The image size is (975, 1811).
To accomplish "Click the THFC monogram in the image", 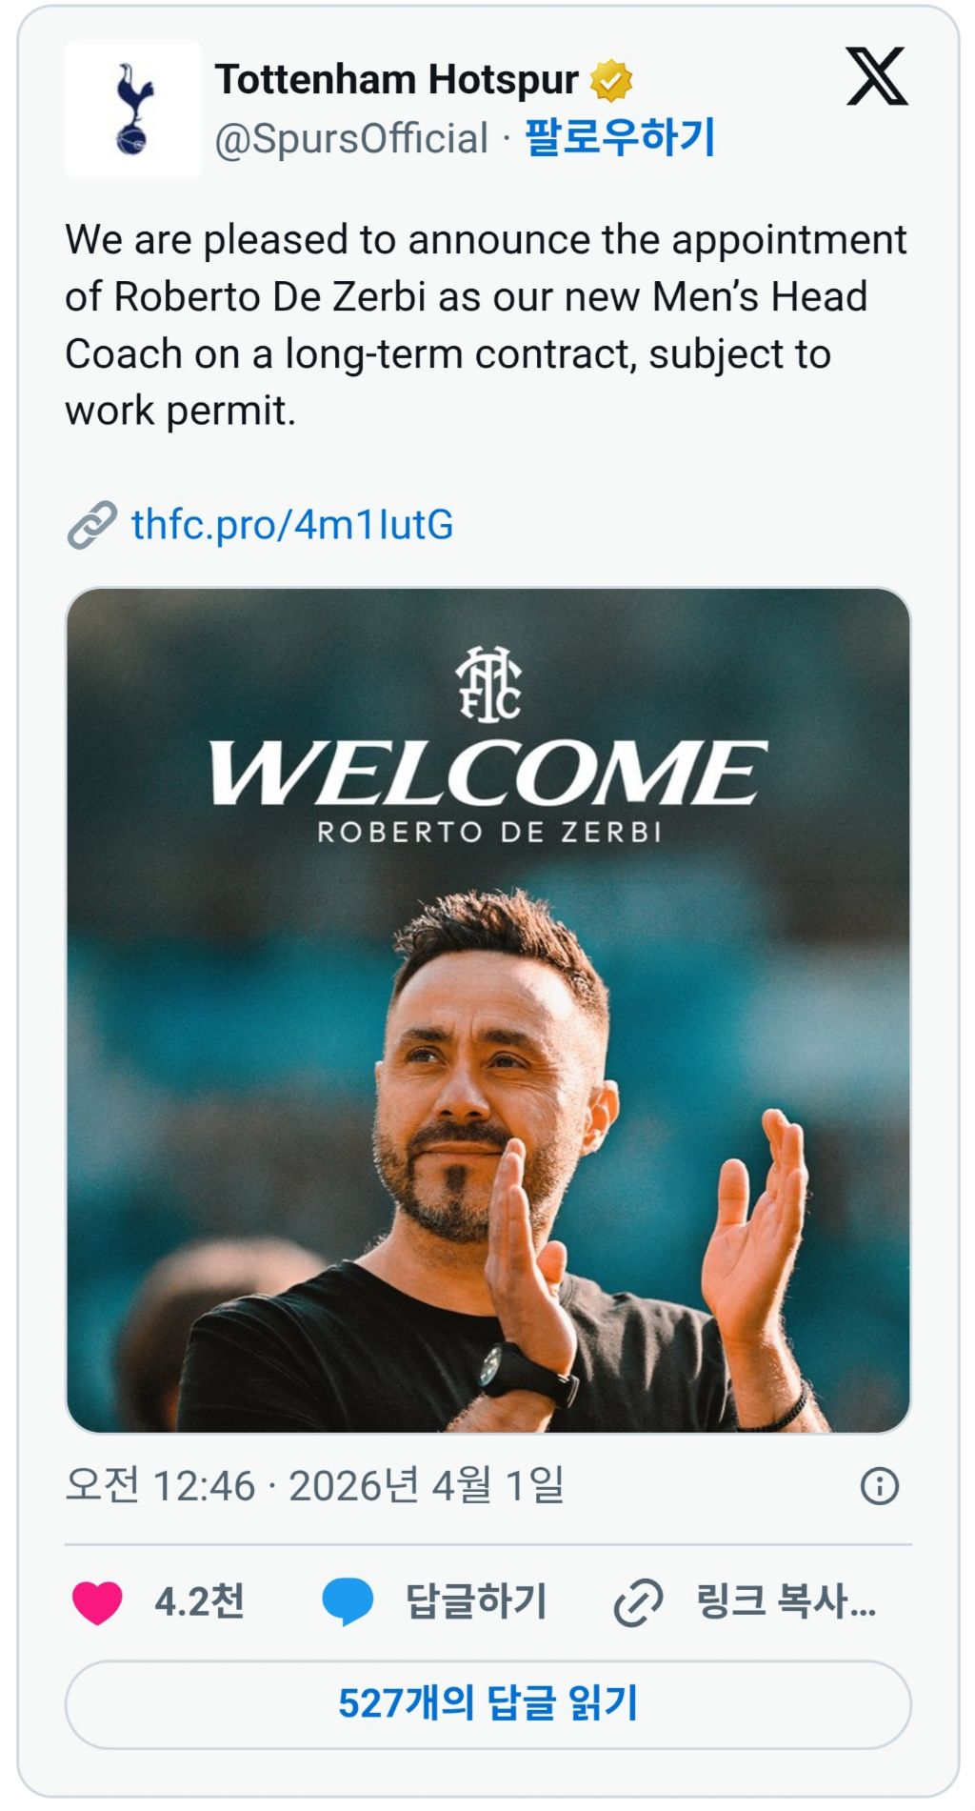I will pyautogui.click(x=488, y=683).
